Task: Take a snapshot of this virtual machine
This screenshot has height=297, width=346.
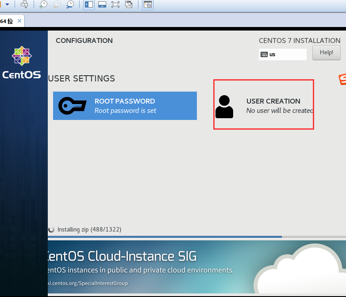Action: [43, 4]
